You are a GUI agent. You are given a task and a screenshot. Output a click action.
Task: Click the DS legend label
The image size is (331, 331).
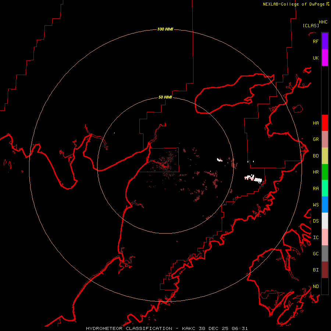(316, 221)
